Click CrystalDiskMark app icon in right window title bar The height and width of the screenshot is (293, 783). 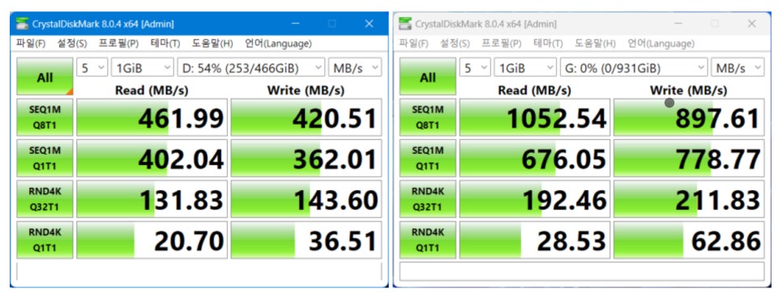405,23
